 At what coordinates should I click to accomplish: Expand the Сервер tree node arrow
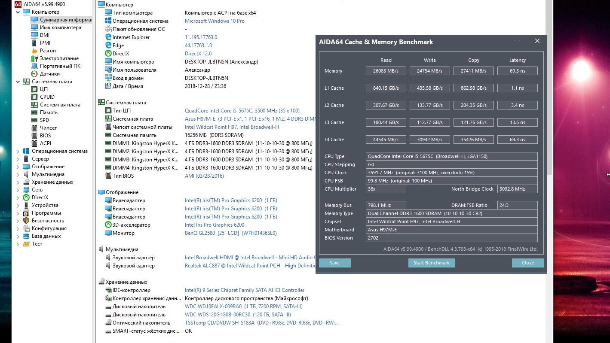tap(18, 159)
